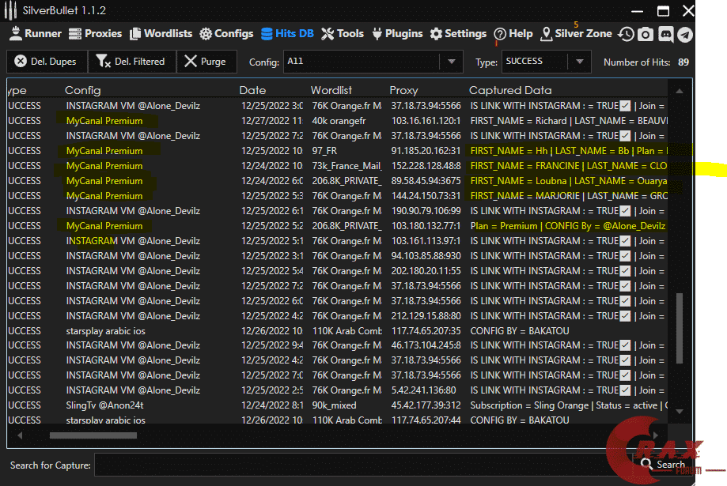Click the camera screenshot icon
The width and height of the screenshot is (727, 486).
pos(646,35)
